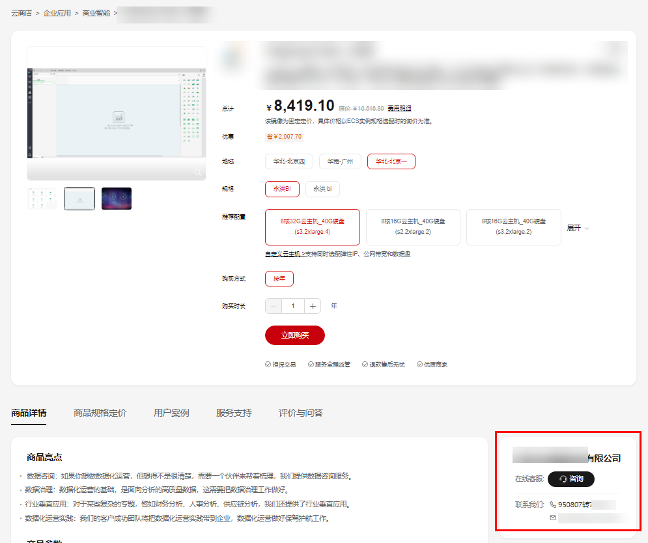Click the phone icon beside 950807
Image resolution: width=648 pixels, height=543 pixels.
[553, 505]
